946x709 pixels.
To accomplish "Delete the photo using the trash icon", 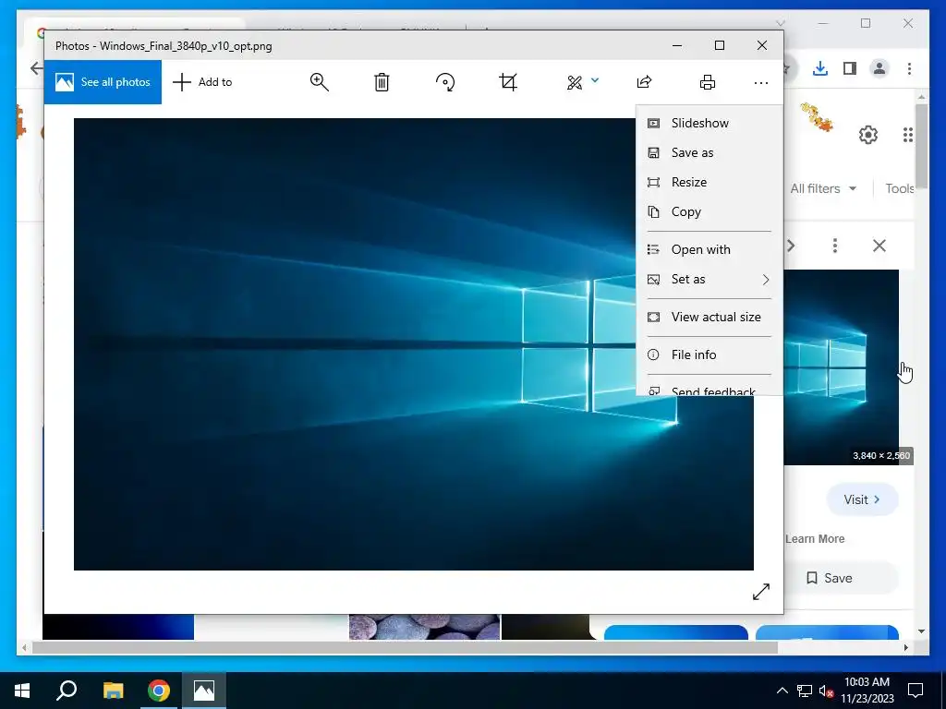I will [x=382, y=82].
